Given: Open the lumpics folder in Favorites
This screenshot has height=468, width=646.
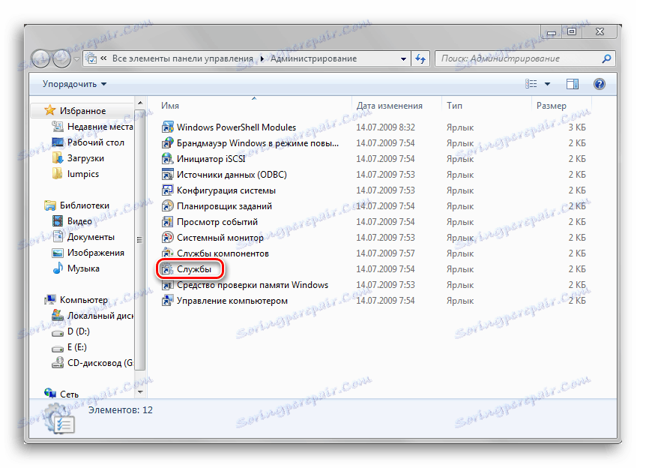Looking at the screenshot, I should tap(83, 174).
